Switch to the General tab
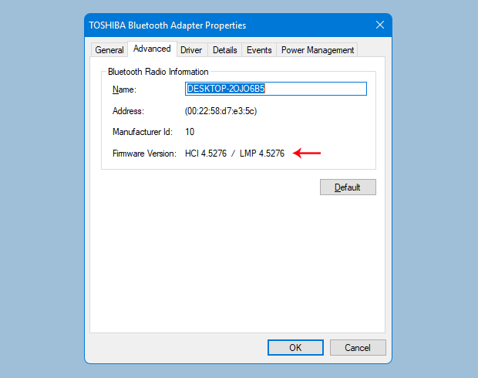This screenshot has width=478, height=378. click(109, 50)
